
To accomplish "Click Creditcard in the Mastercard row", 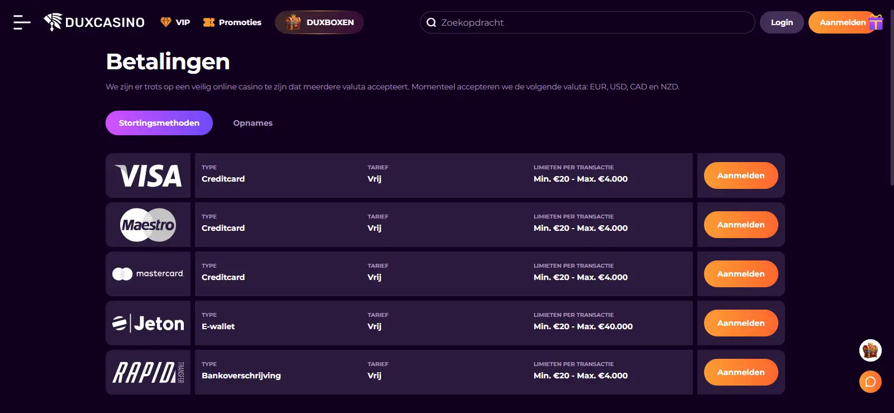I will coord(223,277).
